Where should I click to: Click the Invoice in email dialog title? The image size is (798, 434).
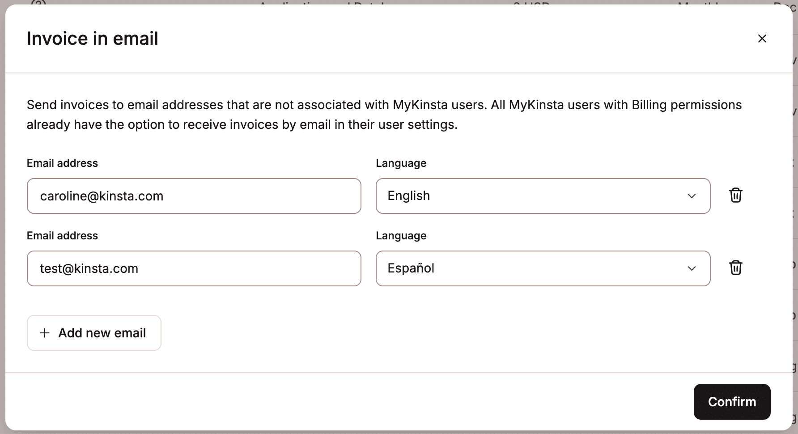click(x=92, y=38)
